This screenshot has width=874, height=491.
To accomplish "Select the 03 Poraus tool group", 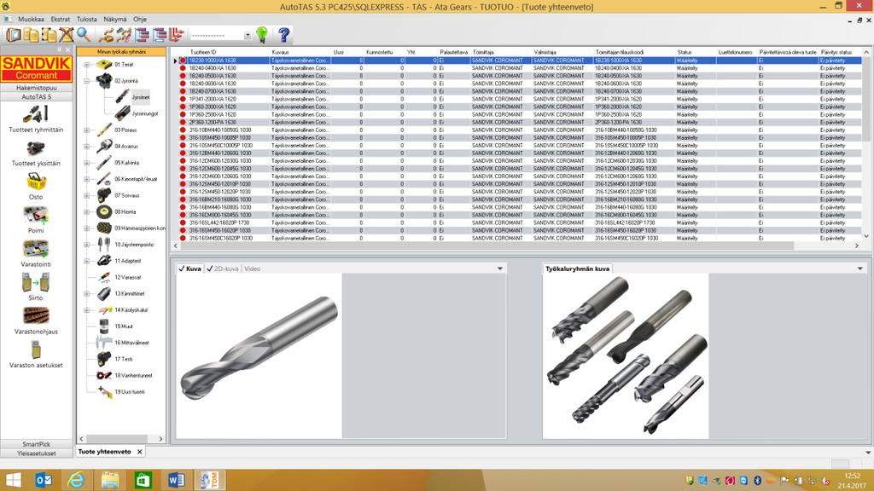I will click(x=125, y=130).
